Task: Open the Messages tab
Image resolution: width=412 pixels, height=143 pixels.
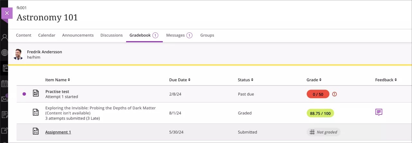Action: [x=175, y=35]
